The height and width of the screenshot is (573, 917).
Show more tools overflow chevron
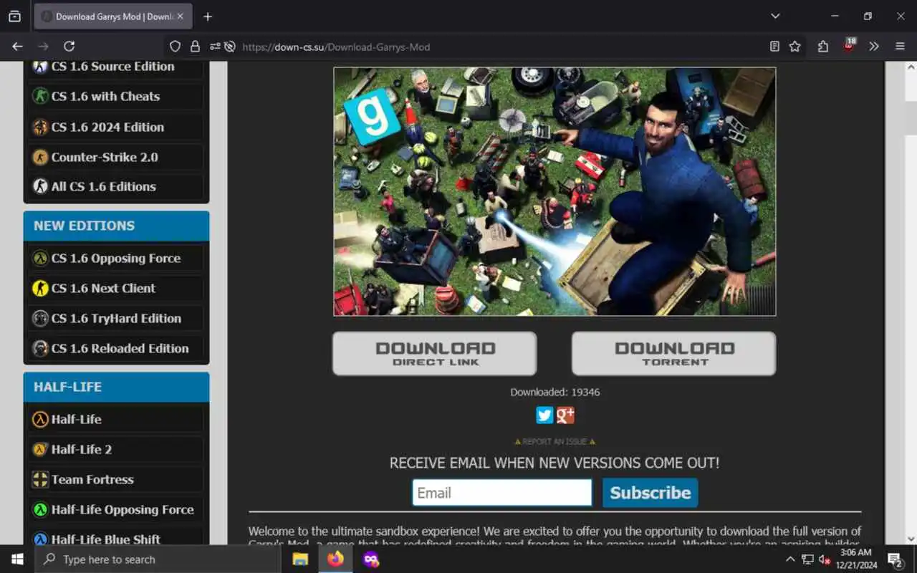(874, 47)
